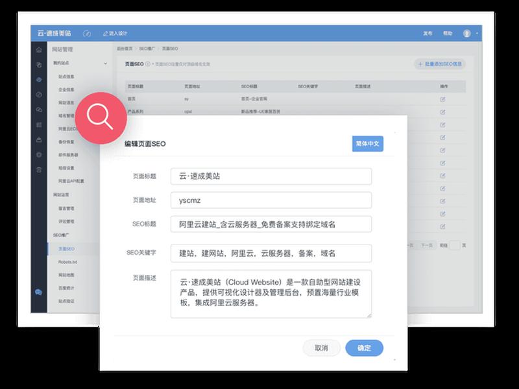Click 首页-企业官网 in the SEO标题 column
The width and height of the screenshot is (519, 389).
point(254,99)
